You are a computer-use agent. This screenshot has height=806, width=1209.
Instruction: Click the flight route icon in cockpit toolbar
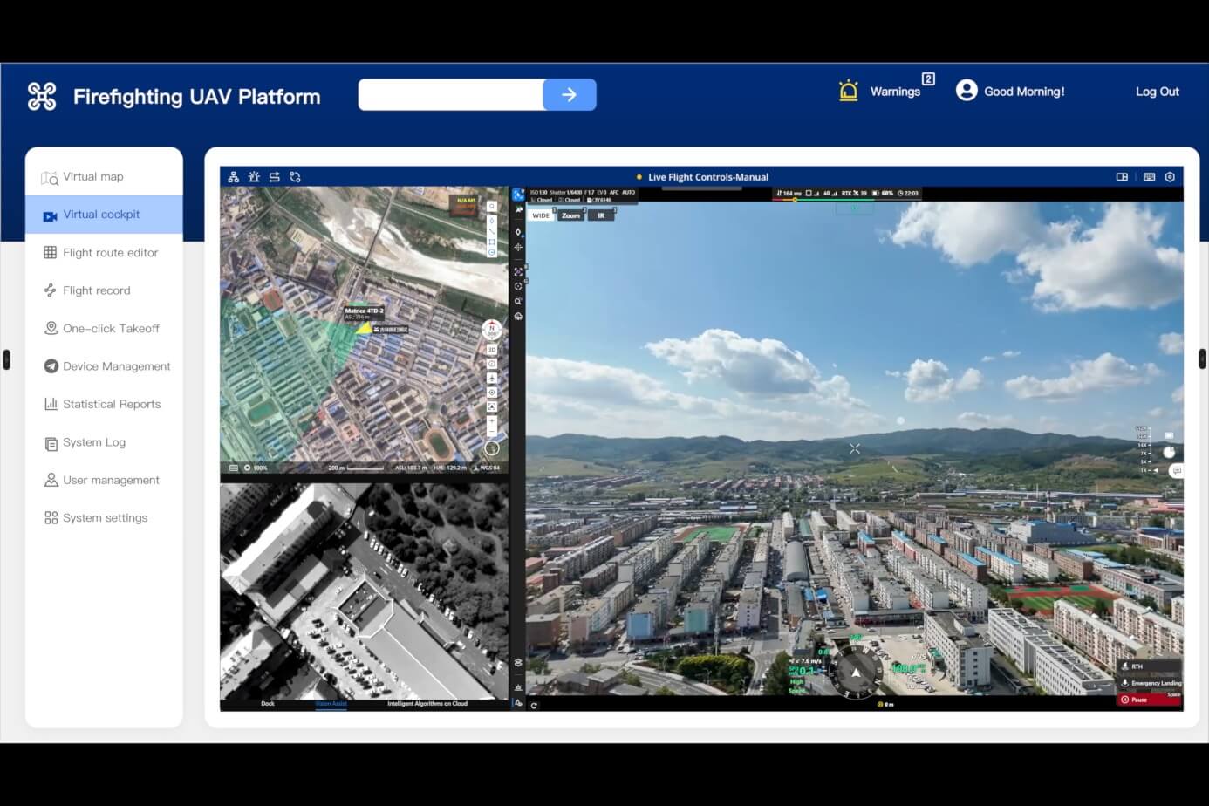coord(295,177)
